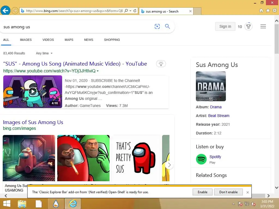The height and width of the screenshot is (209, 279).
Task: Select the ALL results tab
Action: (6, 40)
